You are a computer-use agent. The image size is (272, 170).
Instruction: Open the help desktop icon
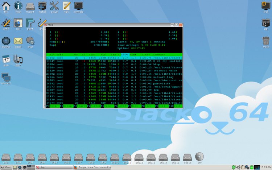pos(18,7)
